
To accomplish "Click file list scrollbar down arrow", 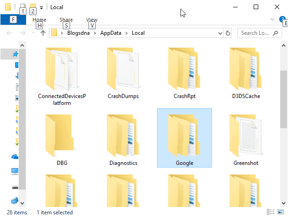I will [283, 203].
